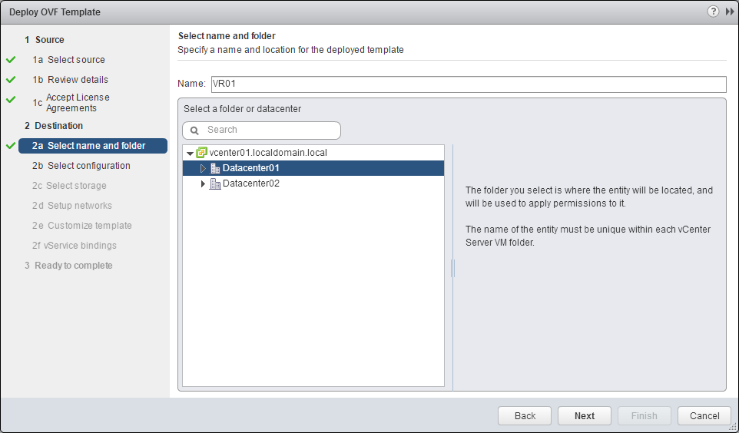Expand the Datacenter01 tree node
Screen dimensions: 739x433
203,169
